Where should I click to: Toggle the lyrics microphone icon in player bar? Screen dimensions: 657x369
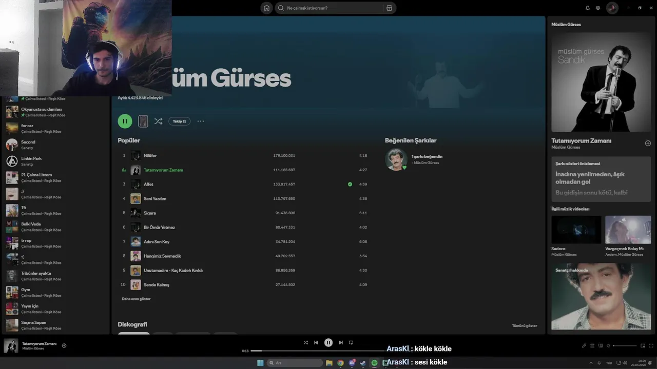point(584,345)
